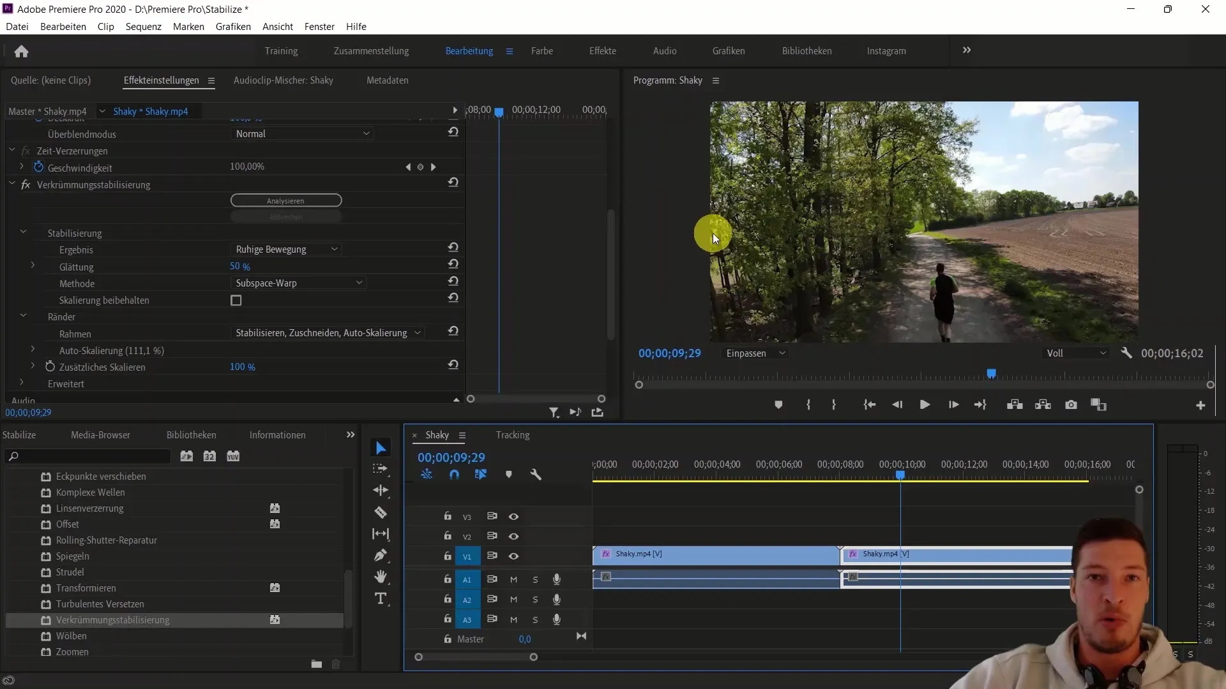
Task: Open the Sequenz menu
Action: click(x=144, y=27)
